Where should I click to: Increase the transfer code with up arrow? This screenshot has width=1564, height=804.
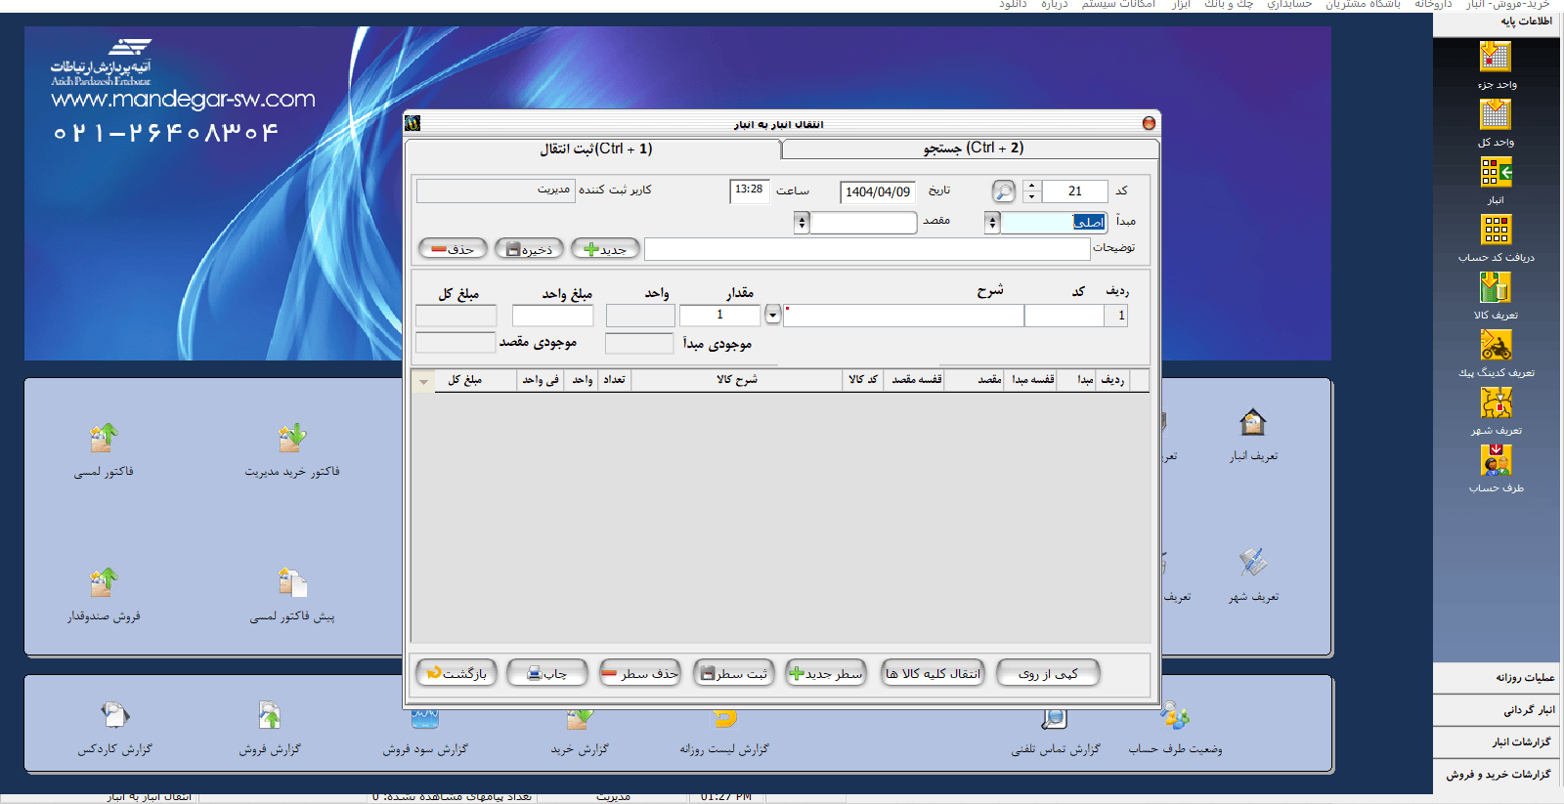1031,186
